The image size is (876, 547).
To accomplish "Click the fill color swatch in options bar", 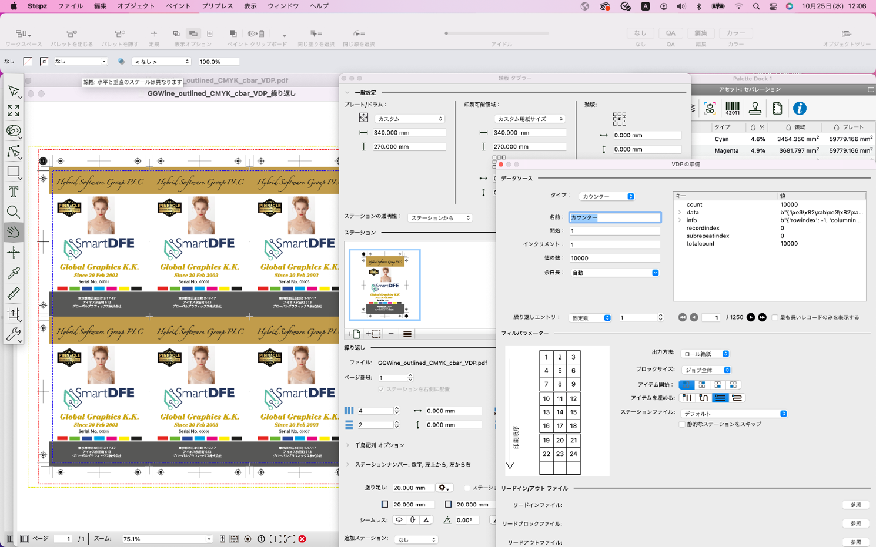I will (28, 61).
